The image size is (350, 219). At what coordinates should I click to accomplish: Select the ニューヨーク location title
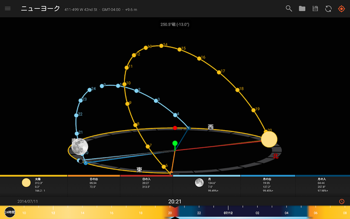[40, 9]
